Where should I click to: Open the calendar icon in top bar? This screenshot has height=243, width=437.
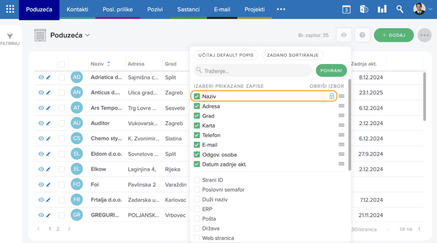pos(346,9)
